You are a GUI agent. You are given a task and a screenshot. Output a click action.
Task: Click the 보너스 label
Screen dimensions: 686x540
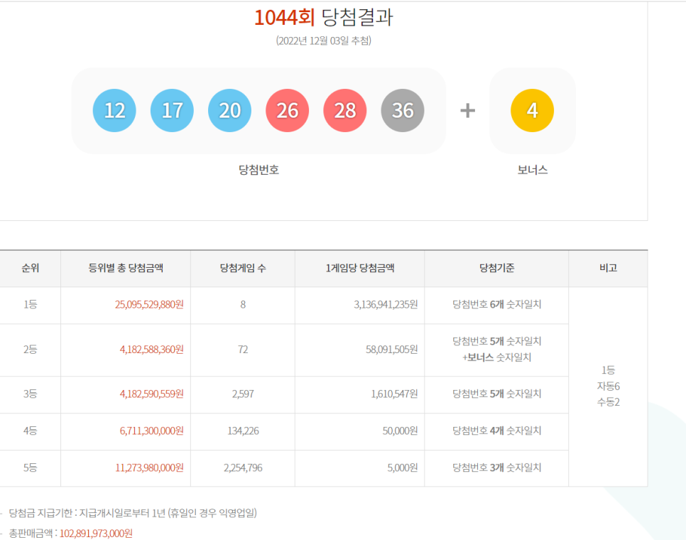pos(533,170)
